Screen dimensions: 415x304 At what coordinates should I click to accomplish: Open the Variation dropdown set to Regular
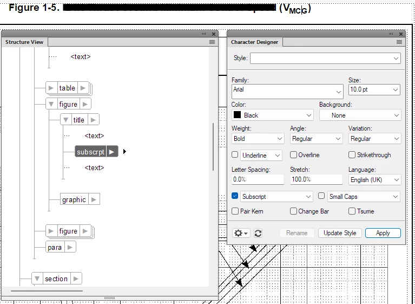[x=374, y=139]
